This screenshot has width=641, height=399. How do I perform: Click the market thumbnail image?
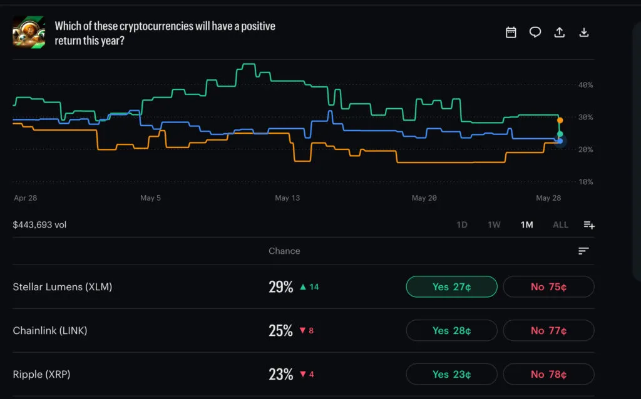(29, 33)
